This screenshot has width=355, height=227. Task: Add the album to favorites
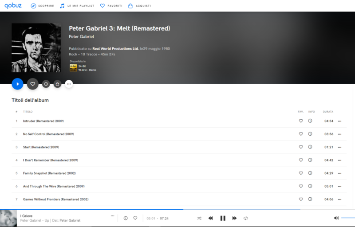(x=32, y=84)
